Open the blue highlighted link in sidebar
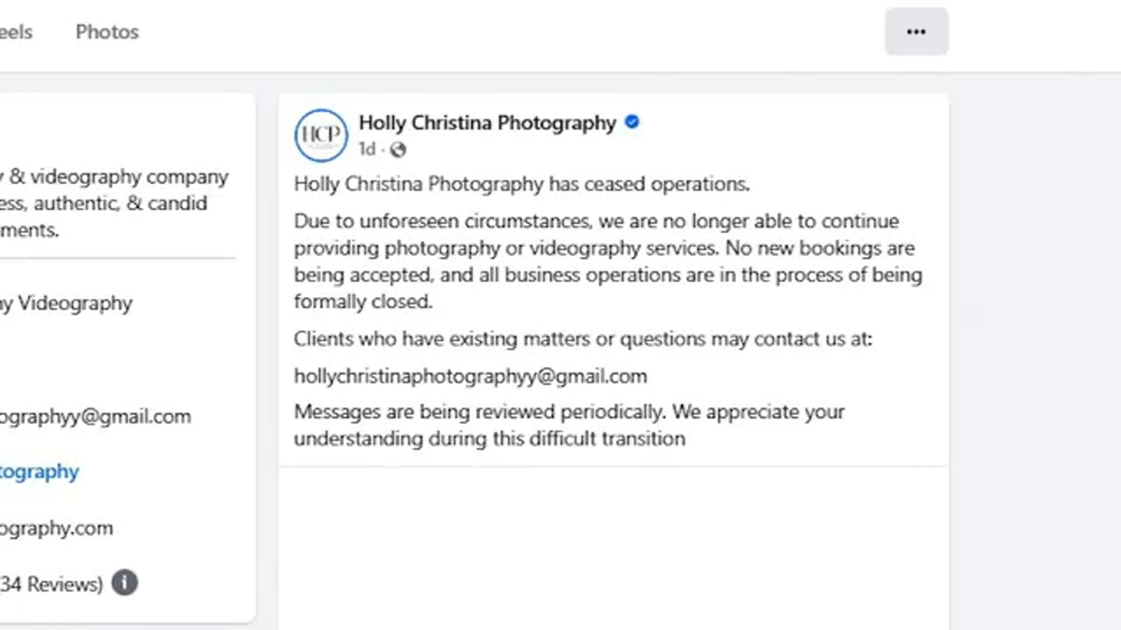Viewport: 1121px width, 630px height. click(39, 472)
